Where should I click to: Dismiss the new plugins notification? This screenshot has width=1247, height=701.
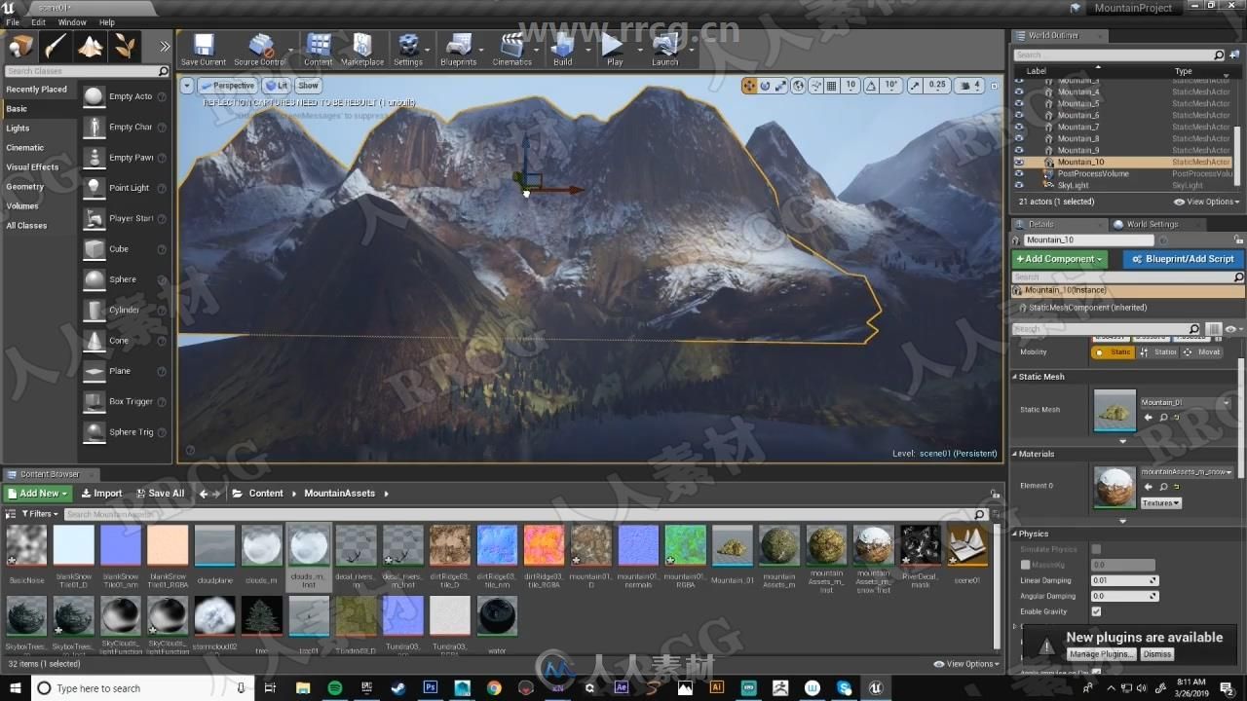click(x=1156, y=654)
